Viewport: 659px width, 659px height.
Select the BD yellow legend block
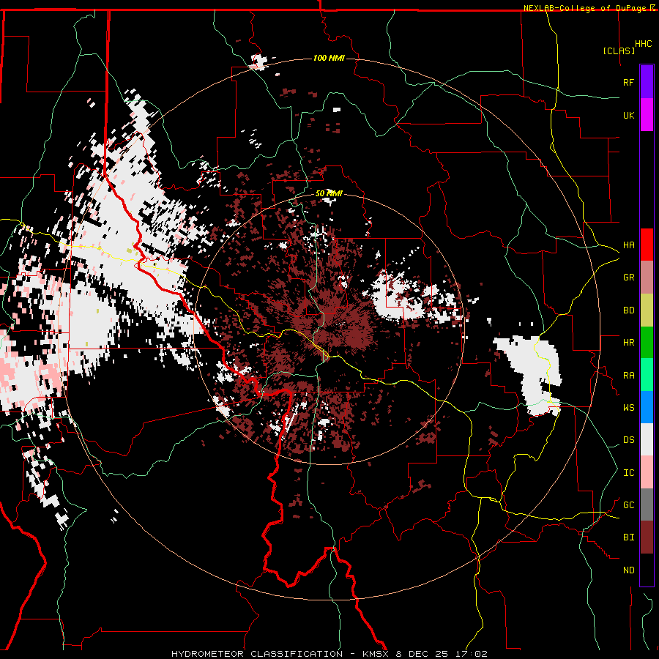click(647, 310)
